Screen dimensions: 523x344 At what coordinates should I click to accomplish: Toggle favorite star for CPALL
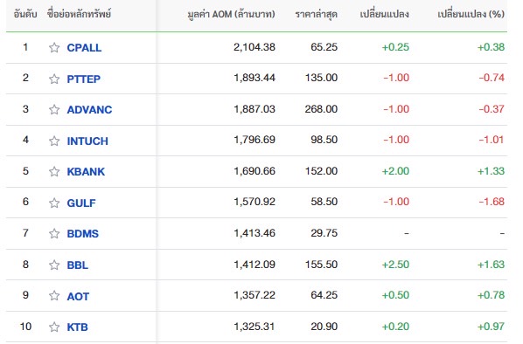54,48
